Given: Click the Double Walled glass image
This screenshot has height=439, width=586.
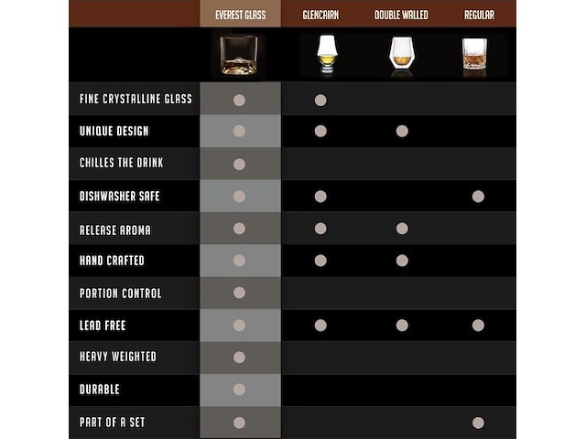Looking at the screenshot, I should coord(401,55).
